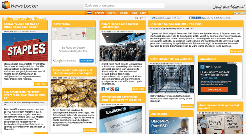Close the Google My Business ad
Viewport: 246px width, 134px height.
(x=94, y=28)
